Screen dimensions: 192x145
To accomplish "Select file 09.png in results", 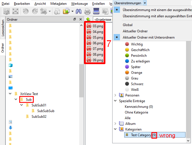I will [x=95, y=60].
